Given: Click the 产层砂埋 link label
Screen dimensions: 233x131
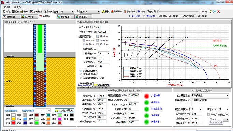Looking at the screenshot, I should pos(156,96).
